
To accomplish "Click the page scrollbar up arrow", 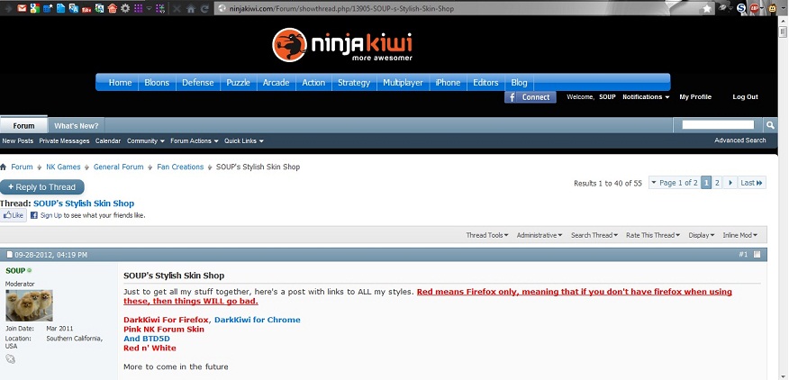I will click(x=783, y=23).
